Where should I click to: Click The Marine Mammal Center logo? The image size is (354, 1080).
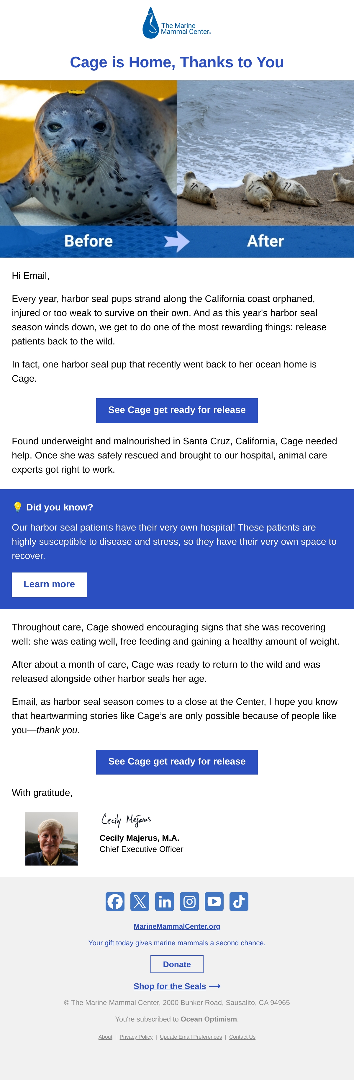pos(177,23)
